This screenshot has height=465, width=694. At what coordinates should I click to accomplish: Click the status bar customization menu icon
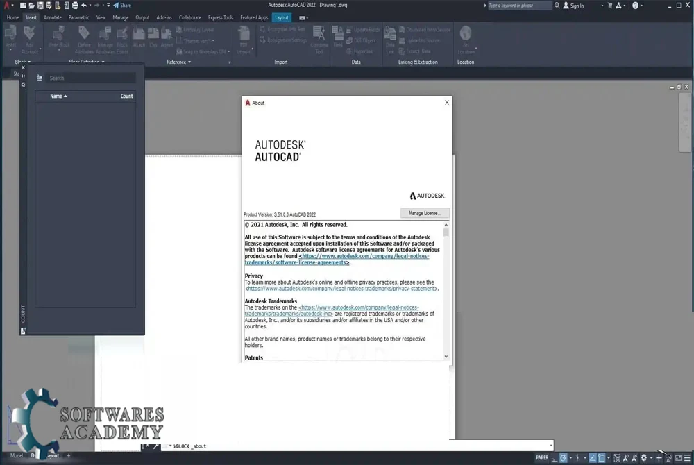coord(687,458)
